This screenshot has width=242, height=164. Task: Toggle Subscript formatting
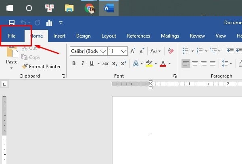(115, 63)
